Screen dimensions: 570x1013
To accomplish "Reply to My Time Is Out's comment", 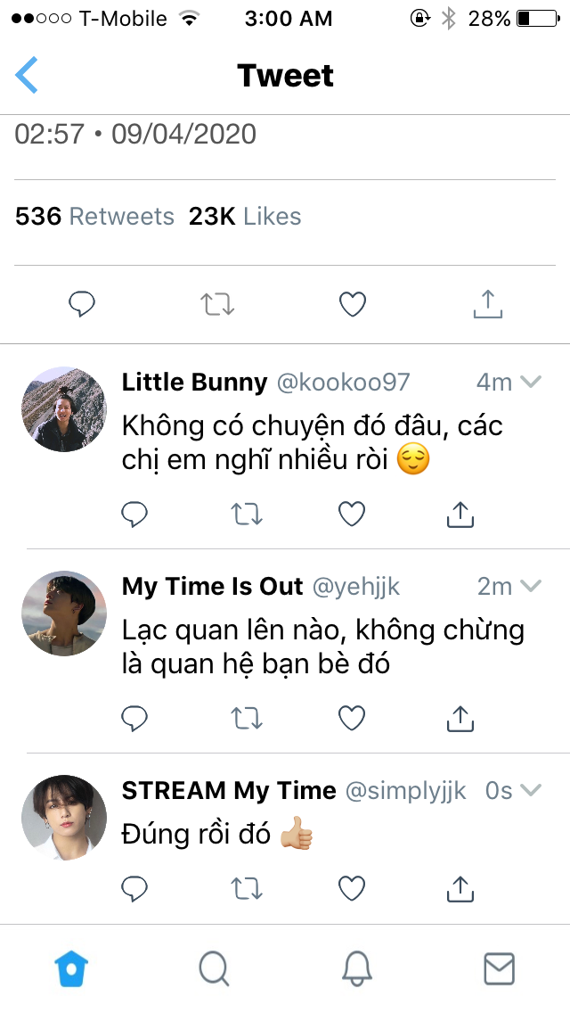I will coord(134,718).
